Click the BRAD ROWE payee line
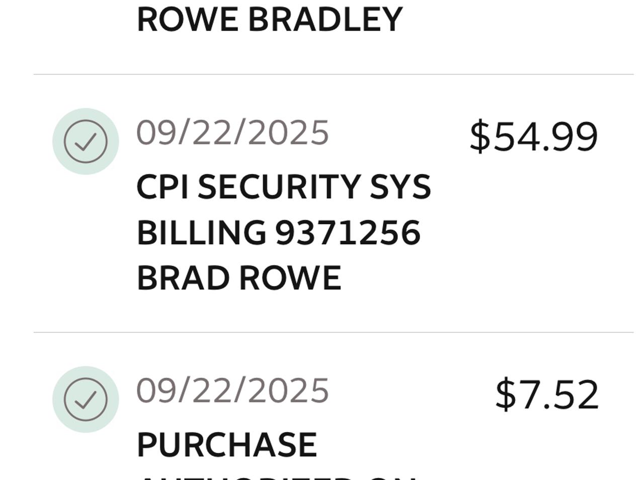 (239, 278)
